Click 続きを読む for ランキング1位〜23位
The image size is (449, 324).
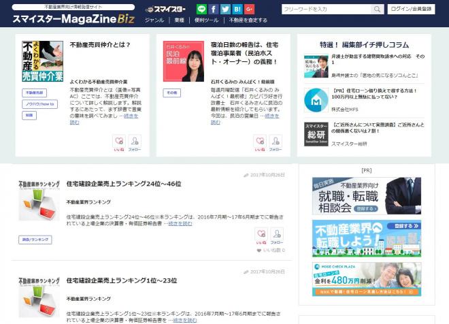(x=185, y=320)
